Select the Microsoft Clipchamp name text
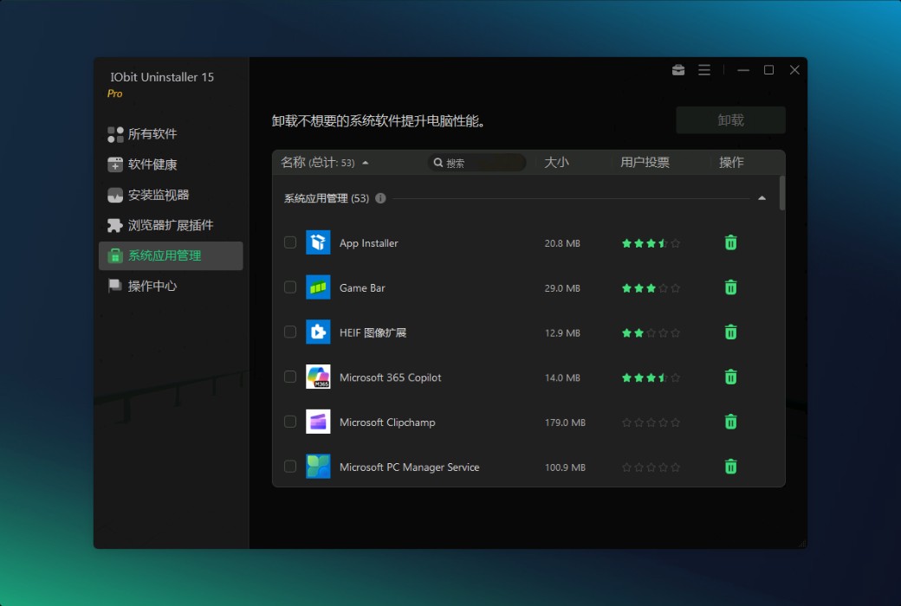Image resolution: width=901 pixels, height=606 pixels. coord(387,422)
